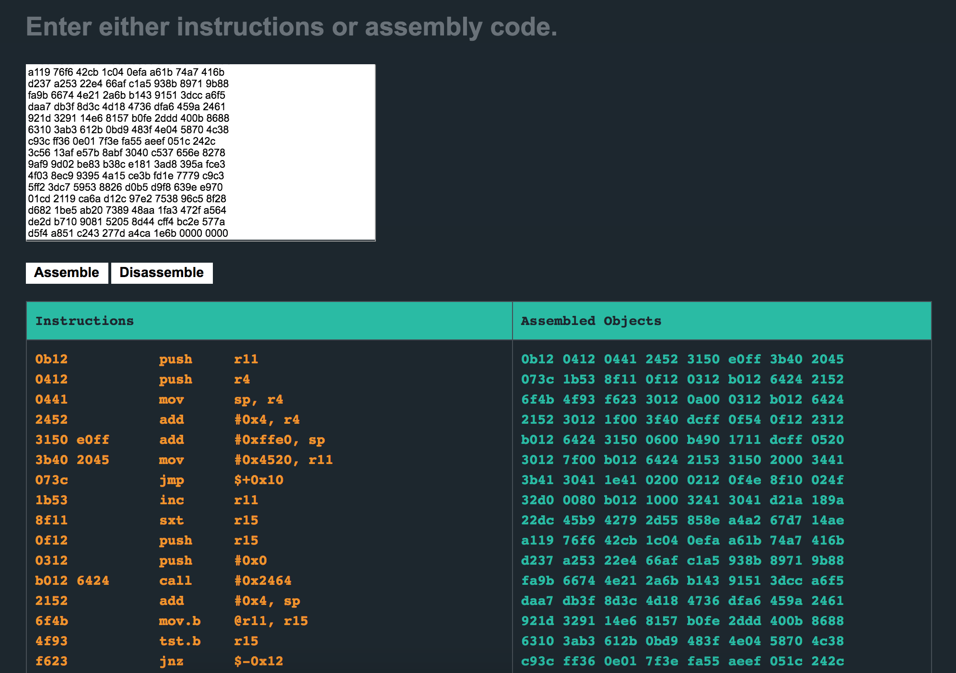Click the last textarea line ending 0000 0000
956x673 pixels.
click(x=128, y=233)
